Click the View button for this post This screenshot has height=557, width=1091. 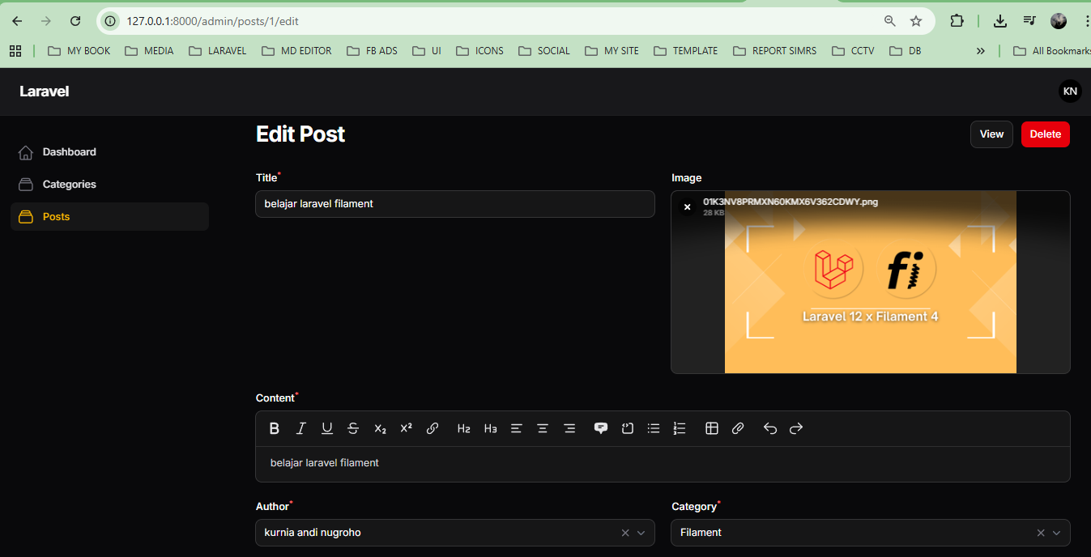(991, 134)
